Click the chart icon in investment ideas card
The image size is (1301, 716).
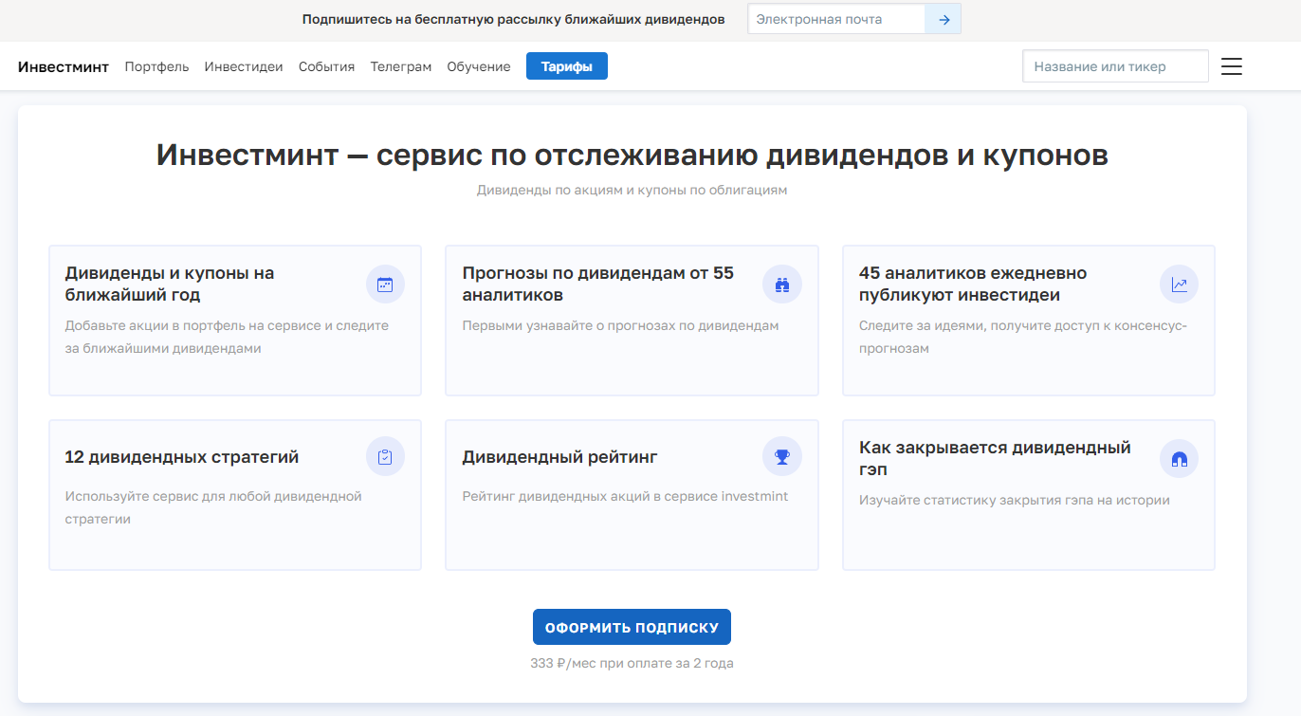coord(1179,285)
